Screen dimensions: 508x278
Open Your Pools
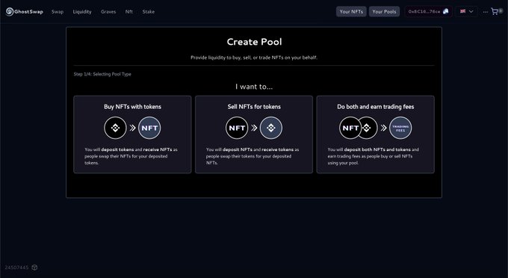(x=384, y=12)
